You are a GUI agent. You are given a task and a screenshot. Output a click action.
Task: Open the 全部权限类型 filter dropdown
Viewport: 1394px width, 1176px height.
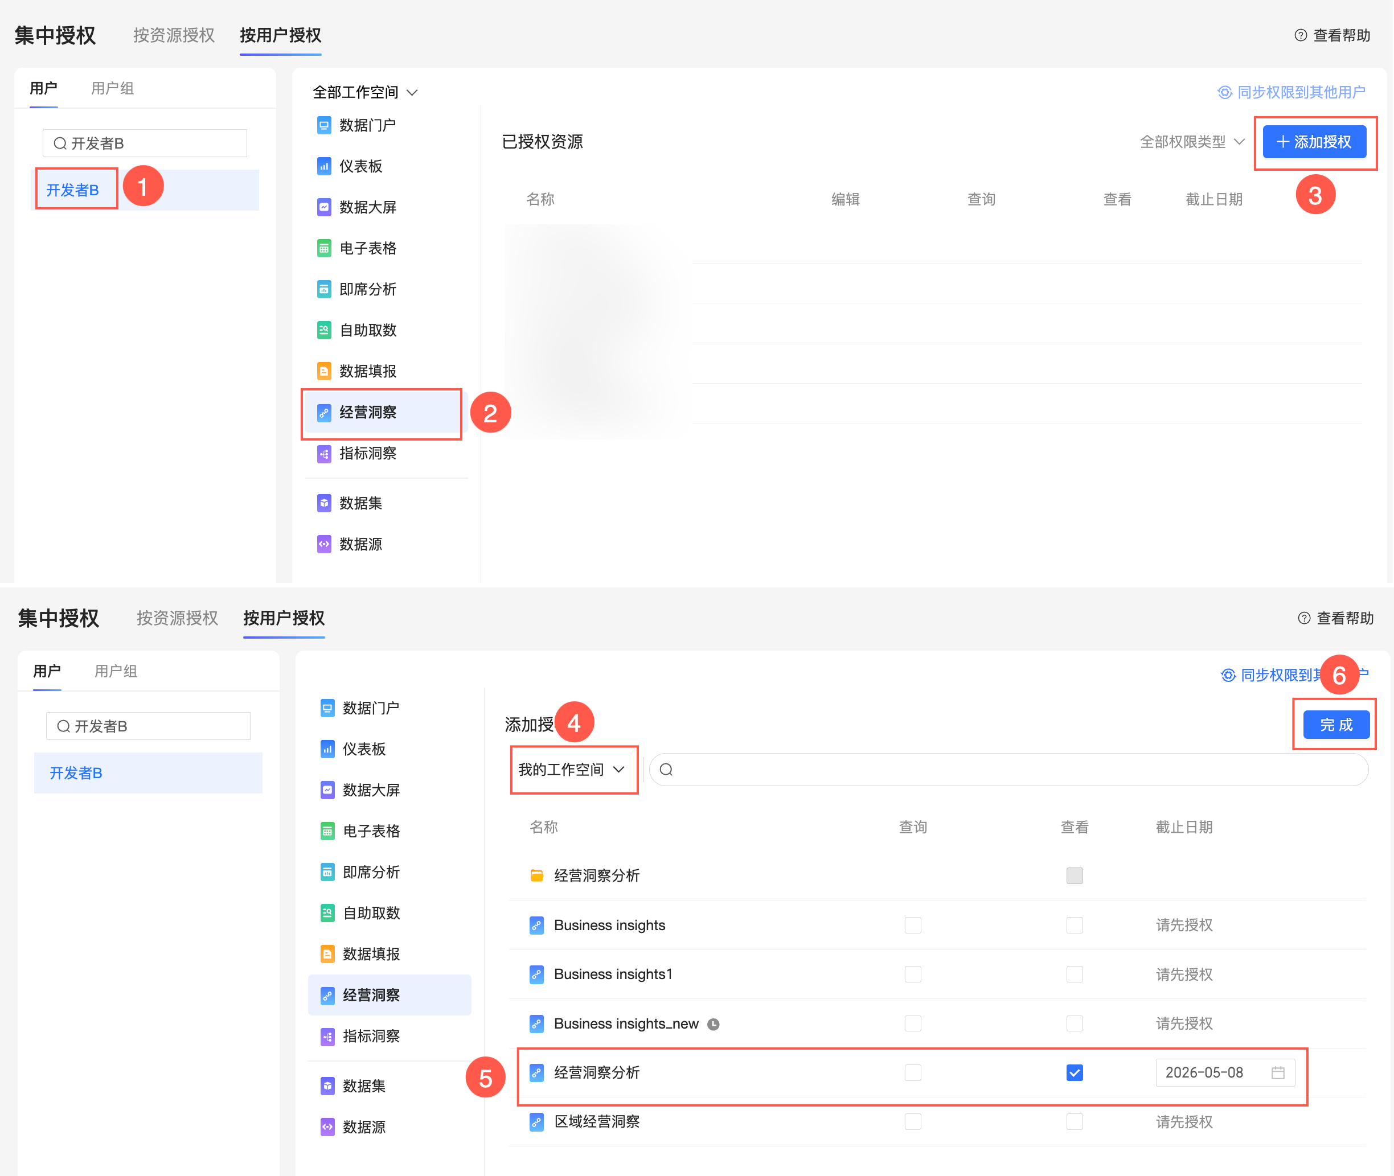(1192, 142)
